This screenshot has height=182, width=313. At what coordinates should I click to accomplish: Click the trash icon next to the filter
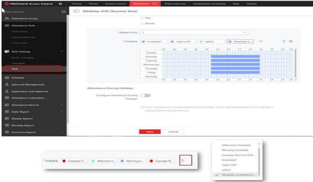click(291, 41)
